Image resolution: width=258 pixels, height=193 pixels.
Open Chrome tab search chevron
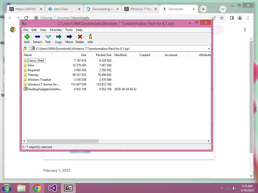click(223, 9)
